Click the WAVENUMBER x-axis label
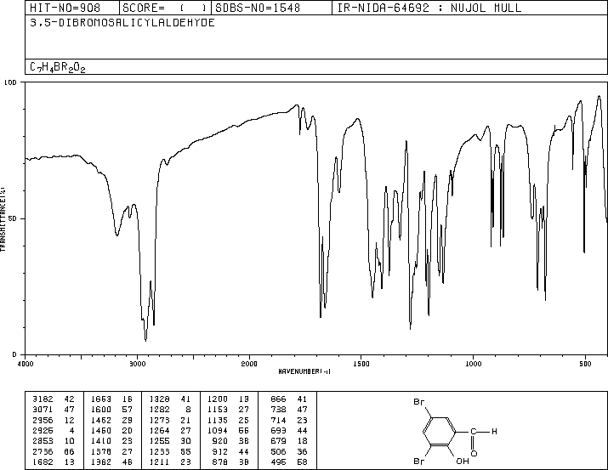Image resolution: width=608 pixels, height=470 pixels. point(304,371)
